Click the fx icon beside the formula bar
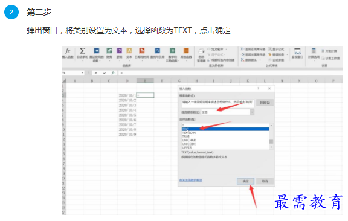The width and height of the screenshot is (348, 221). [113, 73]
